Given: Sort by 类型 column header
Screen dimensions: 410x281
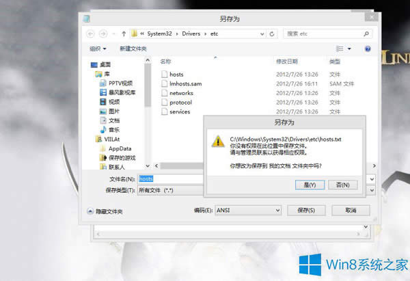Looking at the screenshot, I should [335, 62].
